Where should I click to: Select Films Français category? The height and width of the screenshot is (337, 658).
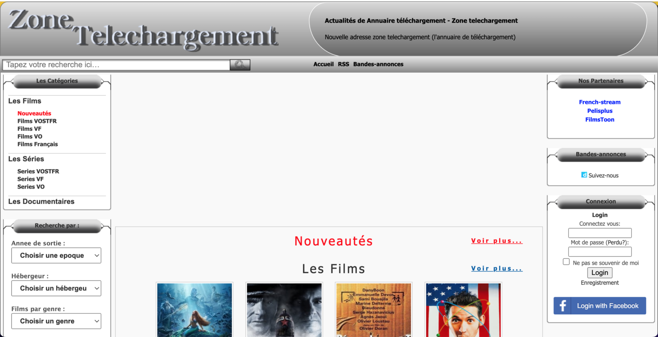click(x=38, y=144)
